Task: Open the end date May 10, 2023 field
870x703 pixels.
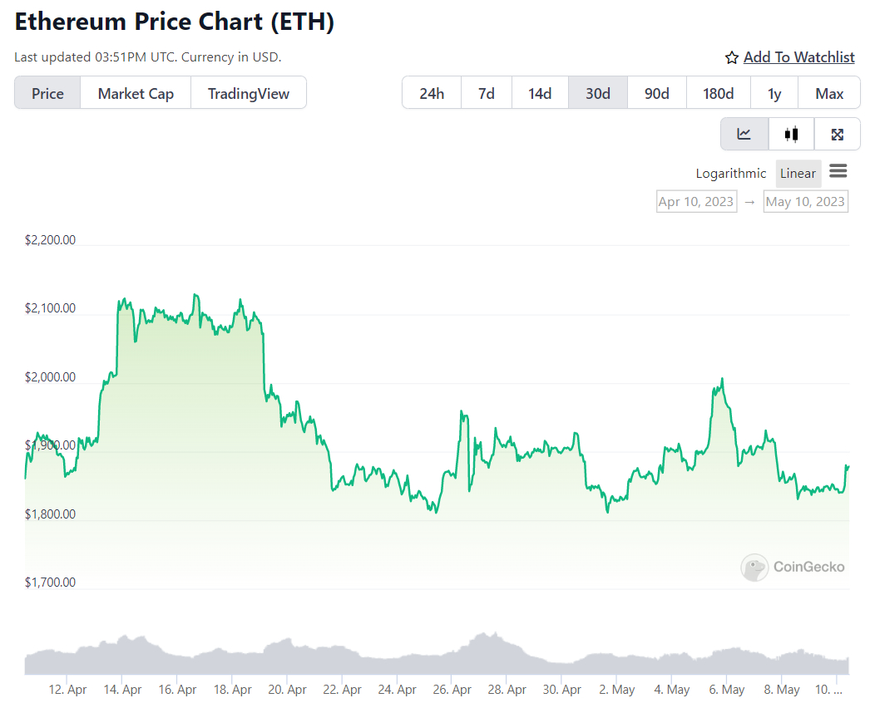Action: [x=805, y=201]
